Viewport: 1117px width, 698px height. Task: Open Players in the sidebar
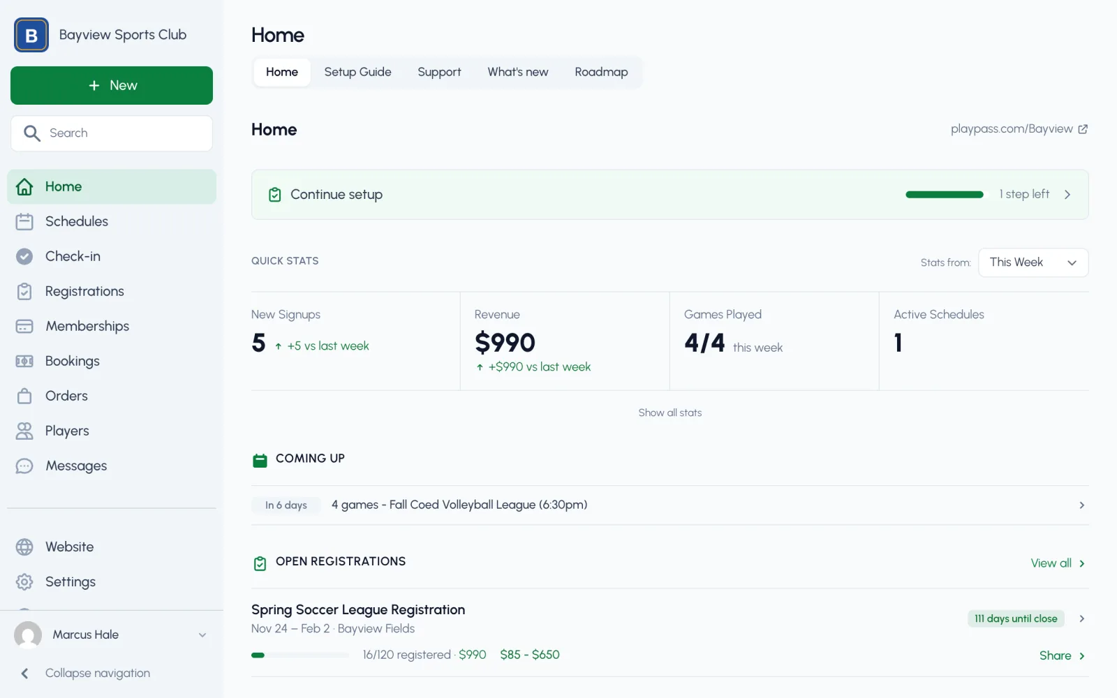pos(112,431)
